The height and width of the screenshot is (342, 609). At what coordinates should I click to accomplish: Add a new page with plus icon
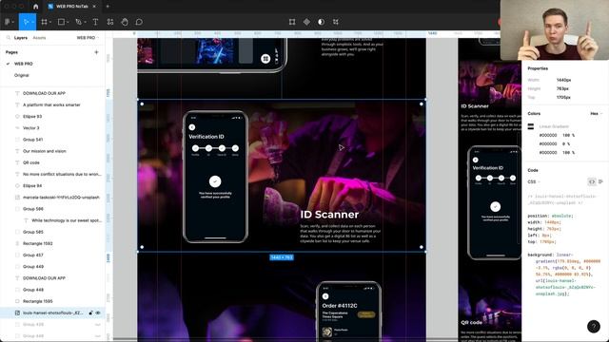[x=96, y=52]
